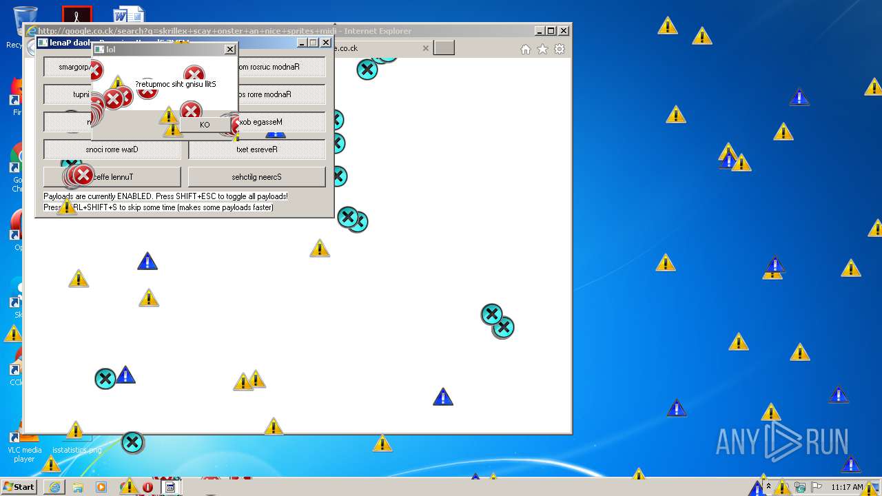Open Opera from the taskbar
The image size is (882, 496).
pyautogui.click(x=147, y=487)
